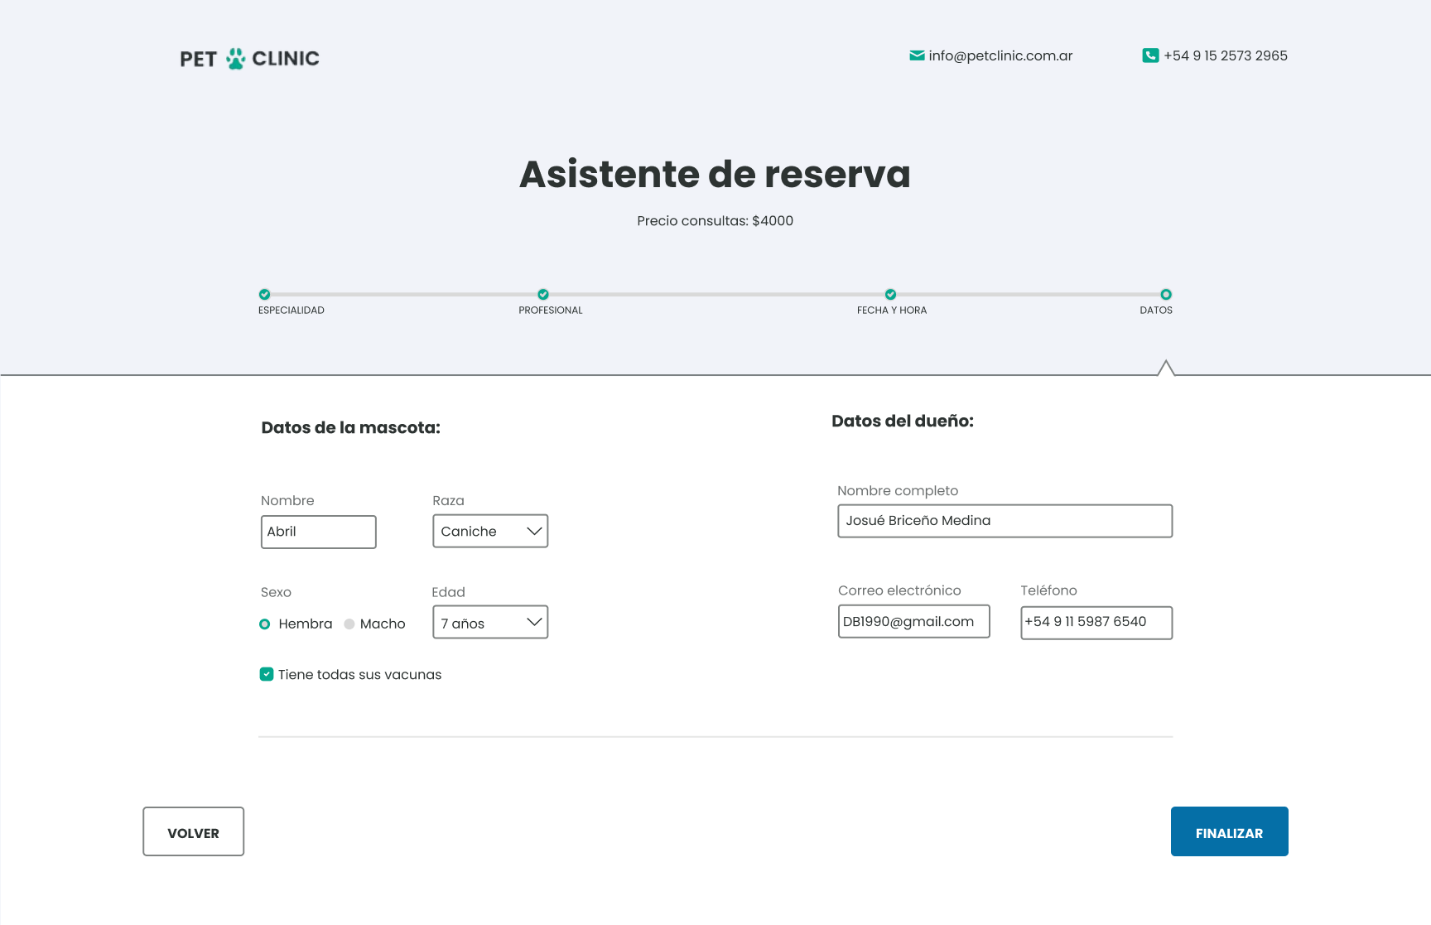Click the Pet Clinic paw logo
Screen dimensions: 1431x925
click(x=249, y=59)
